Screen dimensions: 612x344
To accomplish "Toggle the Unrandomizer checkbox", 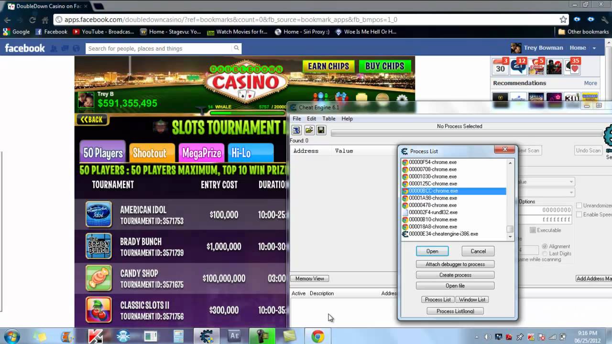I will click(x=579, y=205).
